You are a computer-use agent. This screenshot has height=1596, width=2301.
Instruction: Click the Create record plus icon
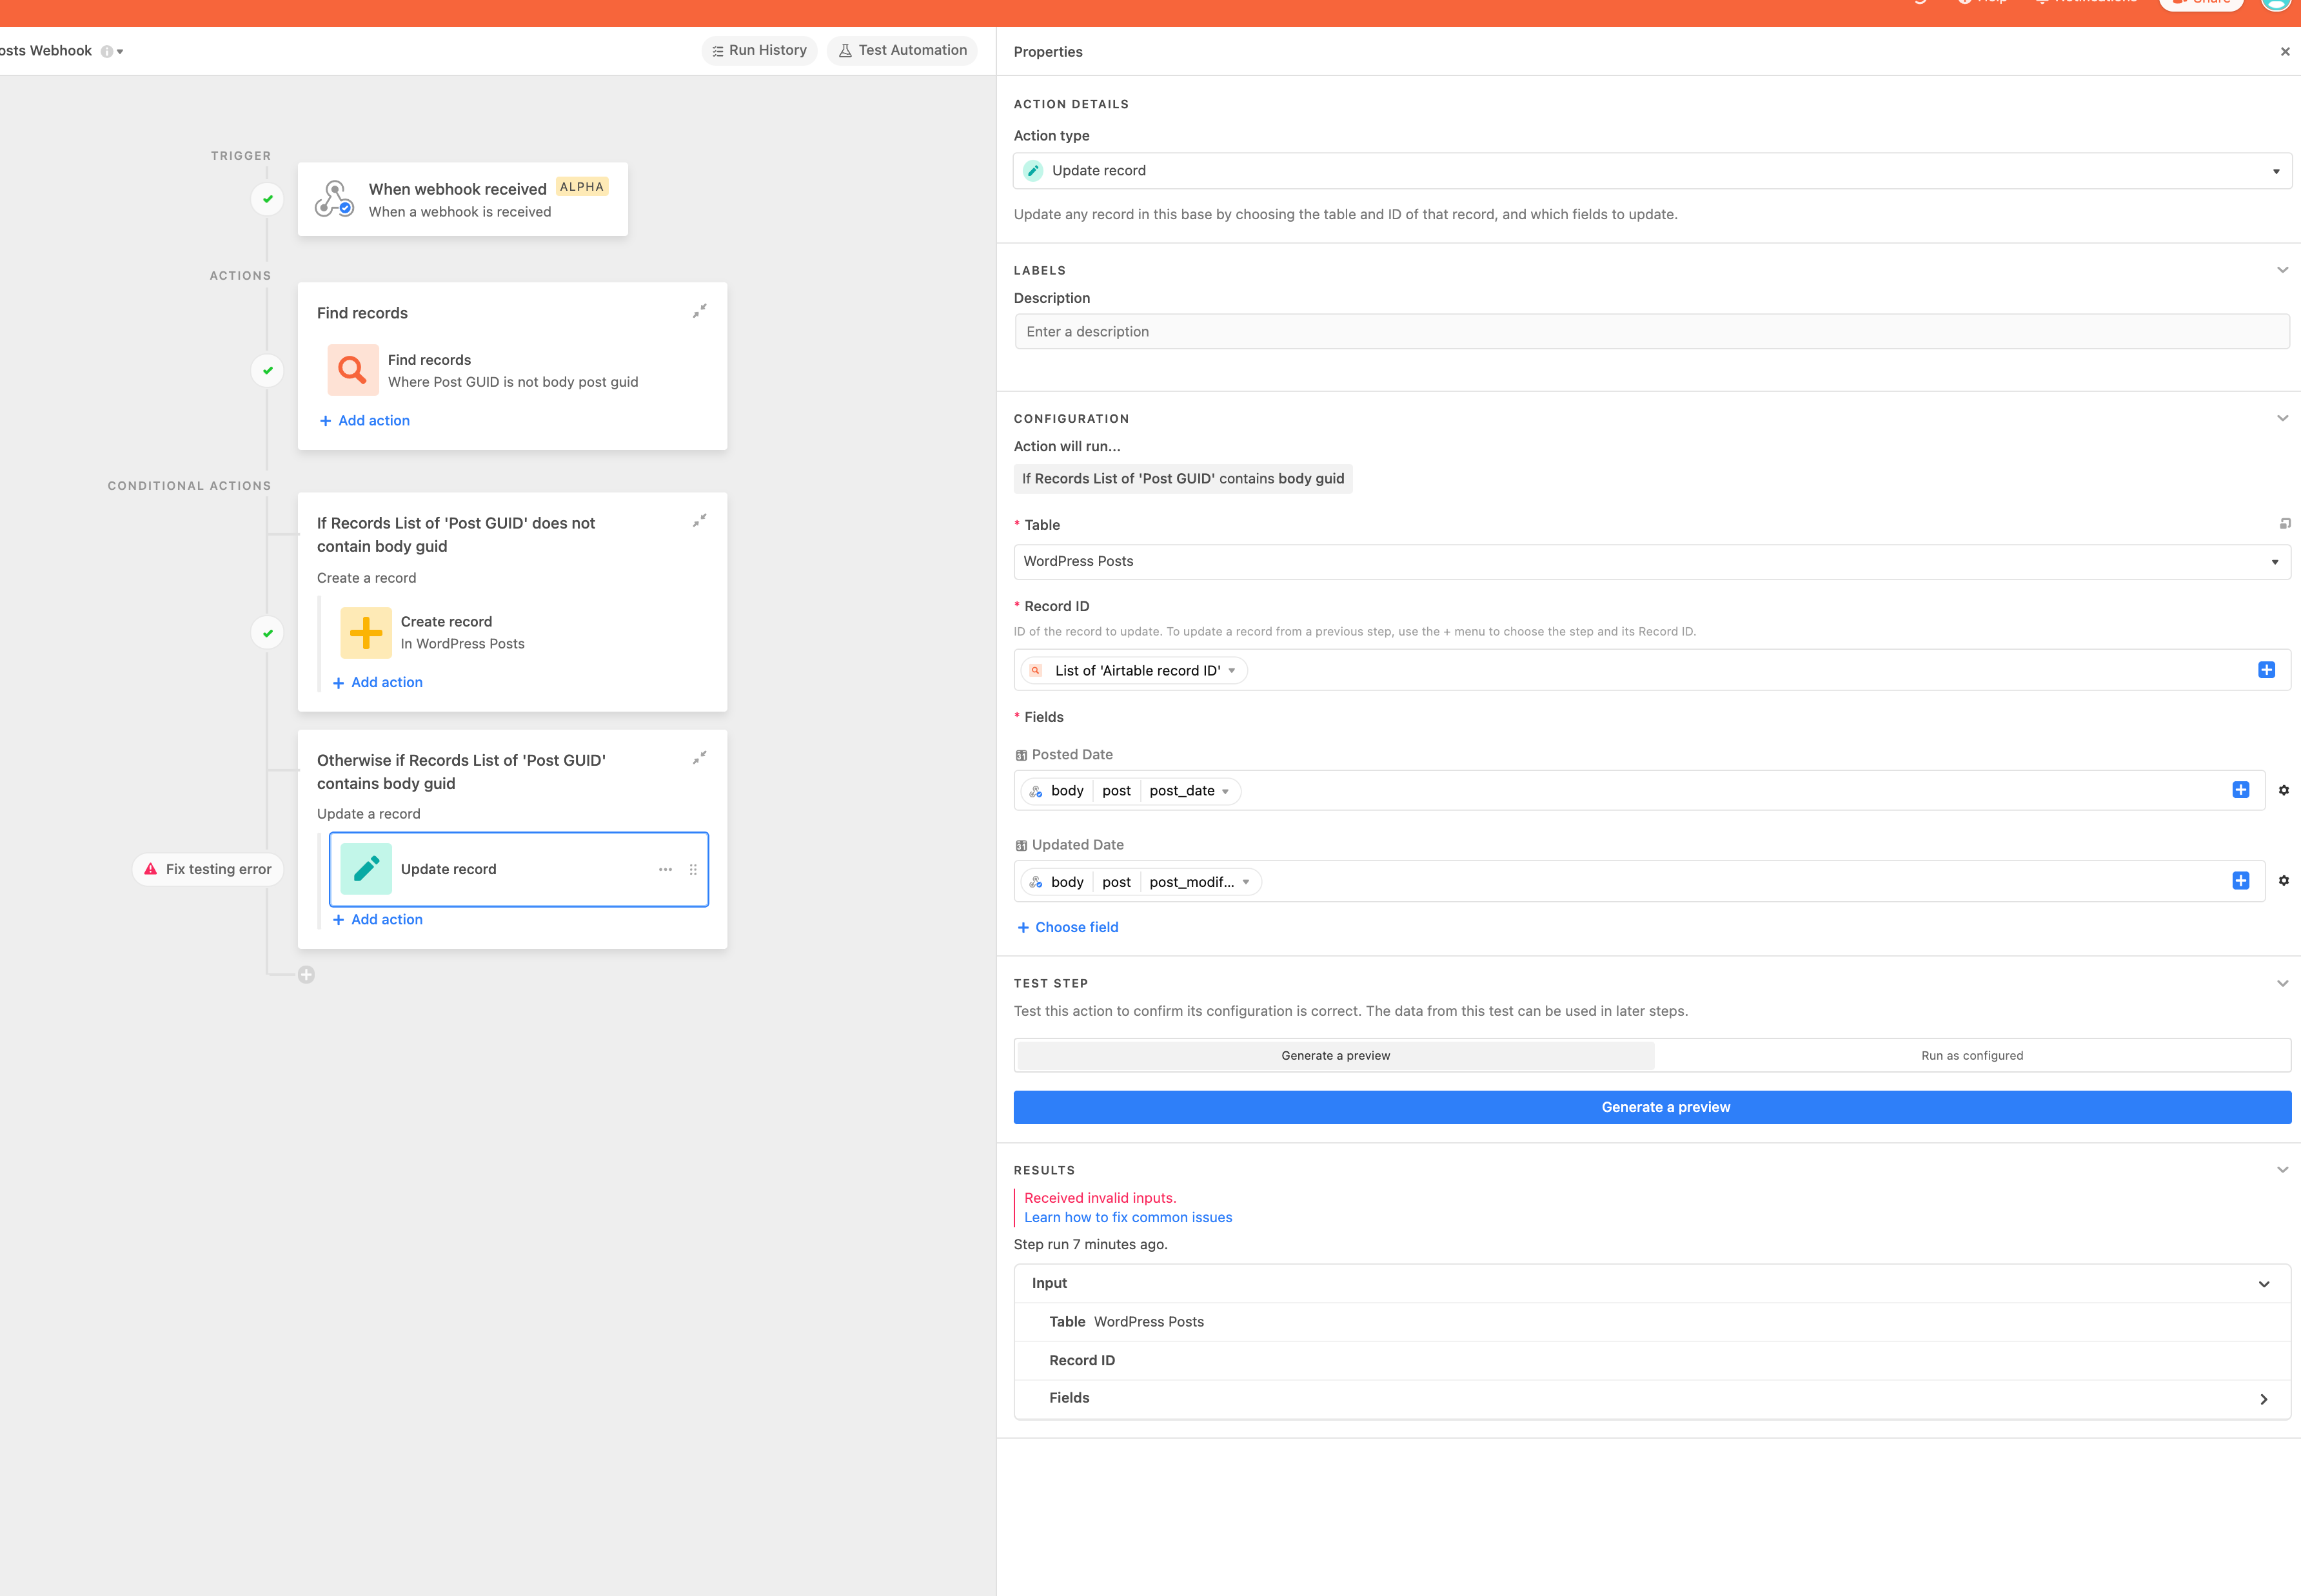pos(365,632)
